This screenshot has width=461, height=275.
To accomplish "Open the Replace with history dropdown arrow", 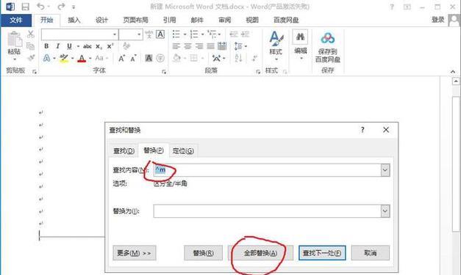I will tap(385, 211).
